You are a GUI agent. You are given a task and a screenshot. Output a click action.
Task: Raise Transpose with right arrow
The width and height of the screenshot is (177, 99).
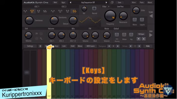coord(118,46)
